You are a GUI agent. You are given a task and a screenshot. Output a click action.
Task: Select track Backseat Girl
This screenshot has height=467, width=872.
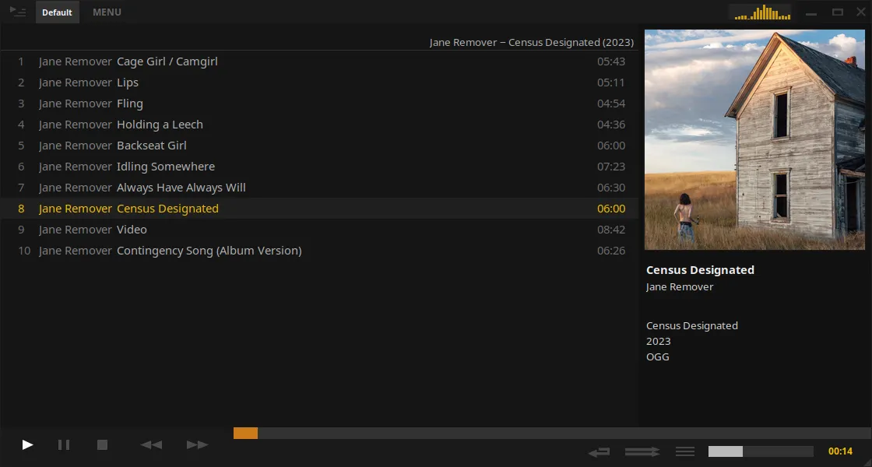pos(319,146)
